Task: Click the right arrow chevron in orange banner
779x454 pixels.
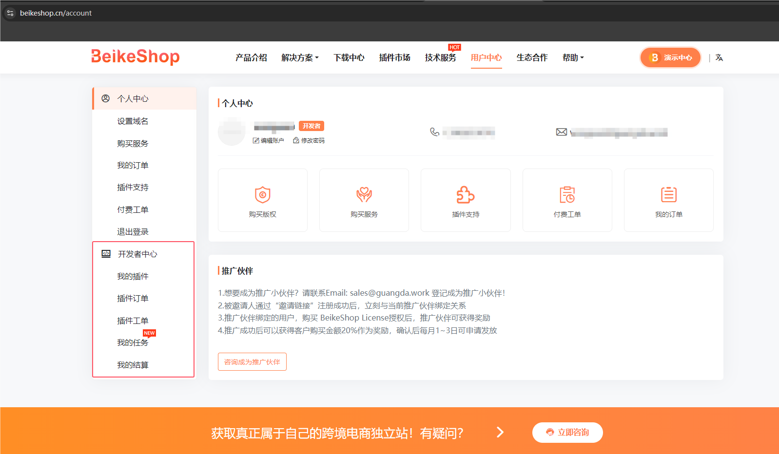Action: pyautogui.click(x=500, y=432)
